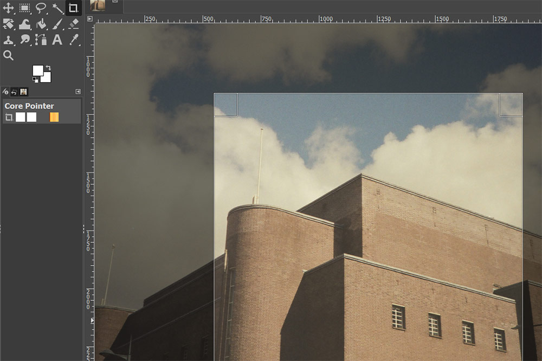Select the Paths tool
This screenshot has height=361, width=542.
tap(41, 40)
